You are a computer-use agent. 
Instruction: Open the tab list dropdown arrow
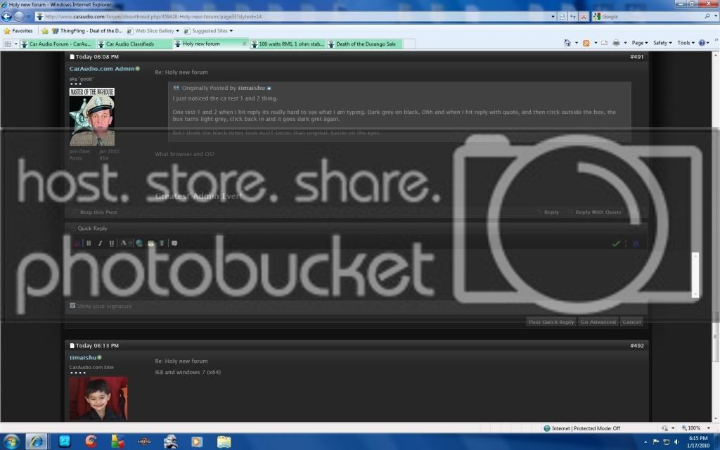(15, 44)
